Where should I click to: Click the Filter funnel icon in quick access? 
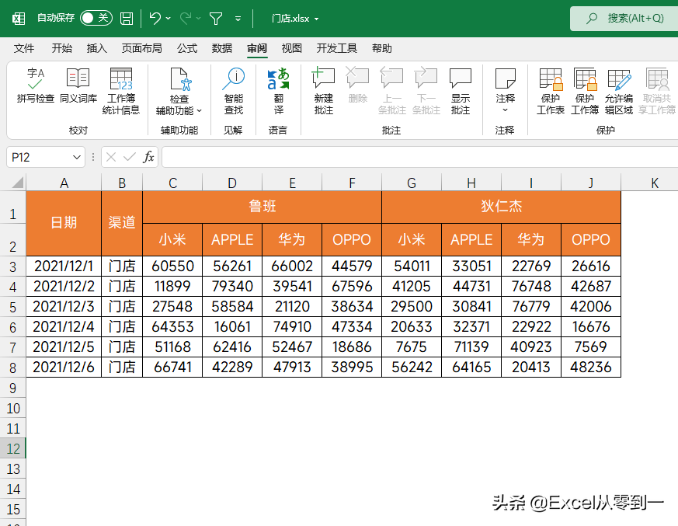[x=216, y=19]
